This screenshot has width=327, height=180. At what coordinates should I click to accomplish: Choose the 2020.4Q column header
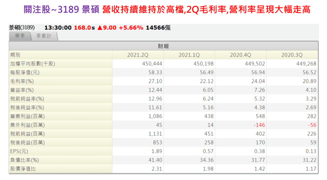240,55
